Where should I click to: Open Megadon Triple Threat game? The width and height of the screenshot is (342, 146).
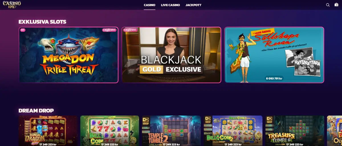pyautogui.click(x=68, y=55)
